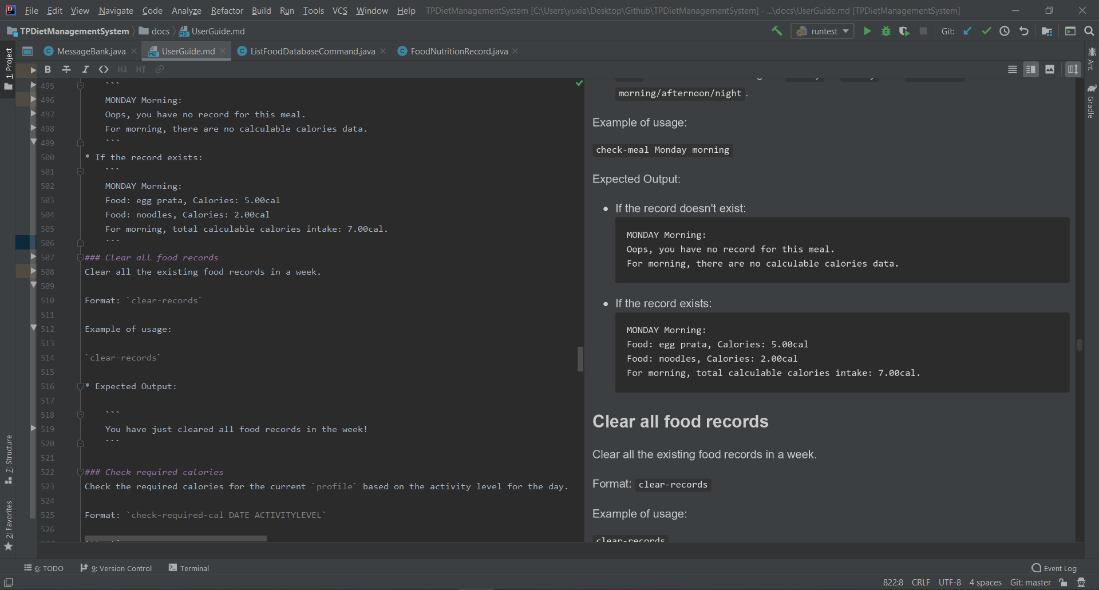Open the Refactor menu
This screenshot has height=590, width=1099.
[227, 10]
